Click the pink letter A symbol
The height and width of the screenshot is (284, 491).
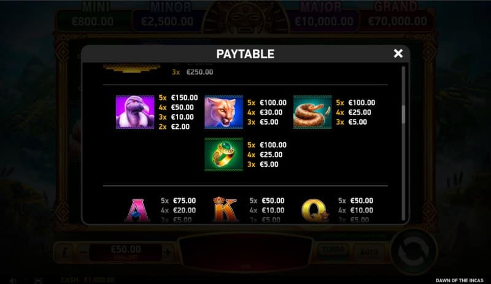click(137, 210)
